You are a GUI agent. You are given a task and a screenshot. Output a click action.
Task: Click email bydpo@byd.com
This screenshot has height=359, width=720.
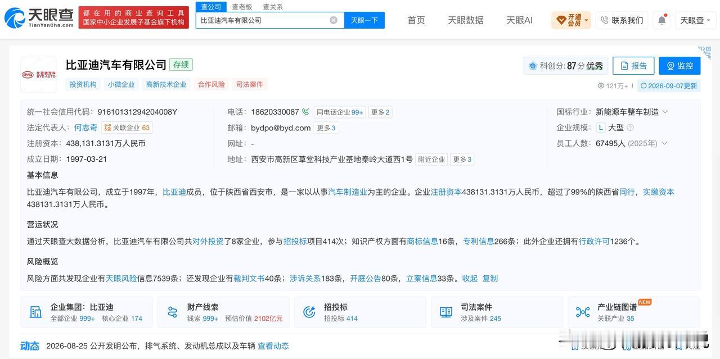click(x=281, y=128)
